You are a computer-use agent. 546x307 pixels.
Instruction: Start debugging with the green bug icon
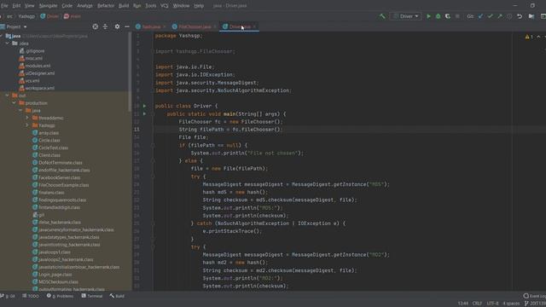tap(438, 16)
